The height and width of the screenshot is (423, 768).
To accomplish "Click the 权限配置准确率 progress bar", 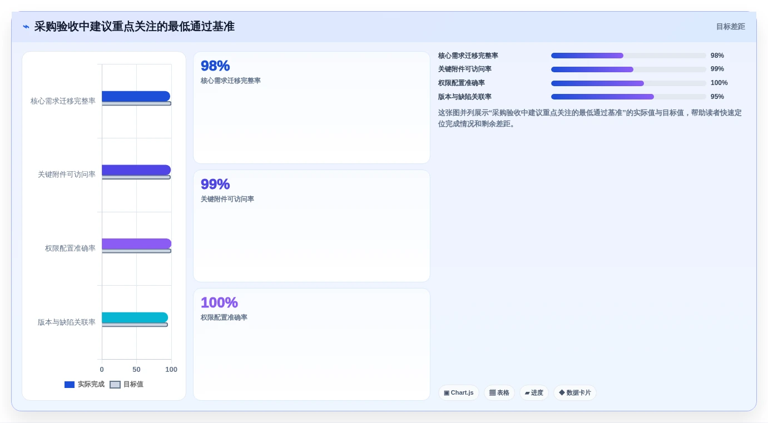I will pos(628,83).
